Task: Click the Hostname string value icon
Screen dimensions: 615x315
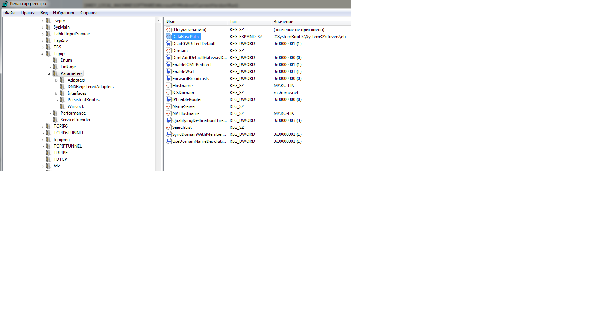Action: [x=169, y=85]
